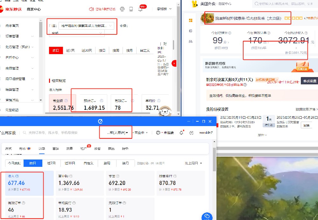Open Ele.me 比上周日 comparison dropdown

[193, 163]
